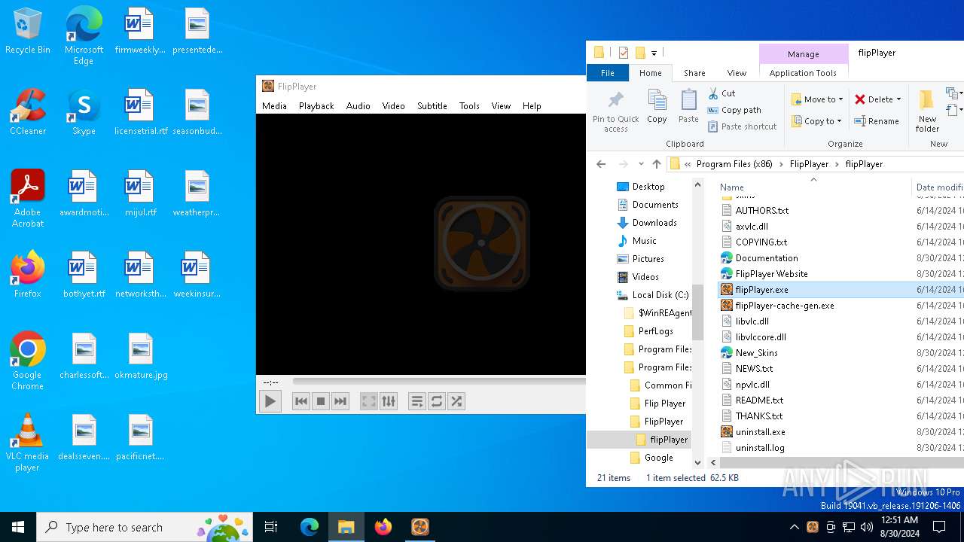
Task: Click Copy path in the ribbon
Action: (734, 110)
